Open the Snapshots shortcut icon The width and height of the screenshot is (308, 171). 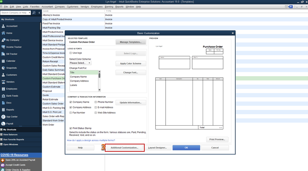[x=3, y=68]
